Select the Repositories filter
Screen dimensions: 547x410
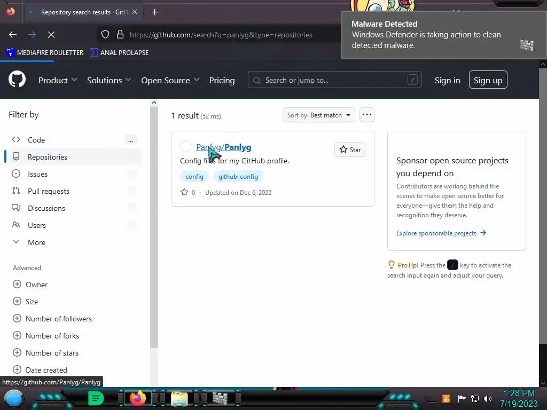click(74, 157)
